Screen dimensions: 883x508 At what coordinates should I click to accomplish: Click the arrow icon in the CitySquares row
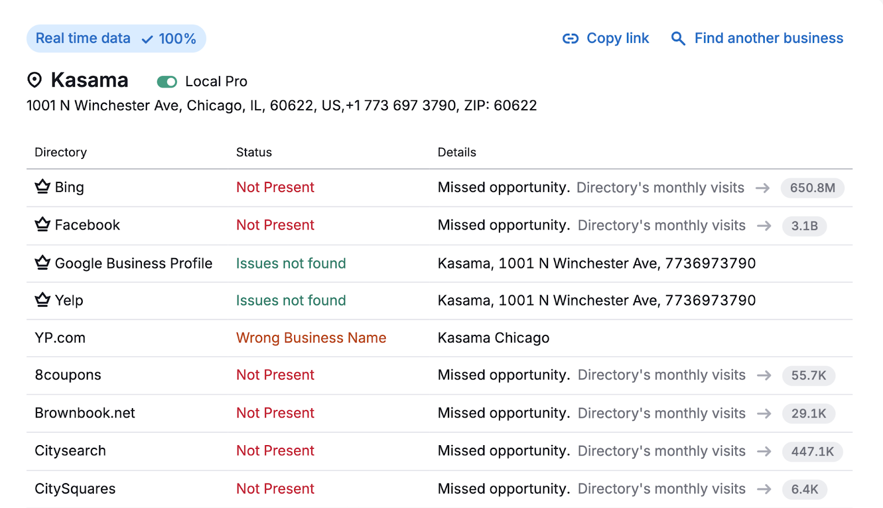[765, 489]
